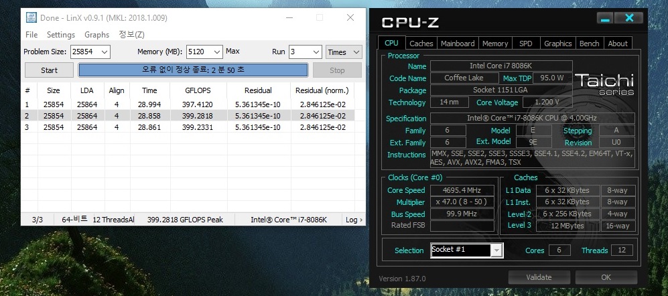Click the processor Name field Intel Core i7 8086K
Viewport: 668px width, 296px height.
coord(501,66)
